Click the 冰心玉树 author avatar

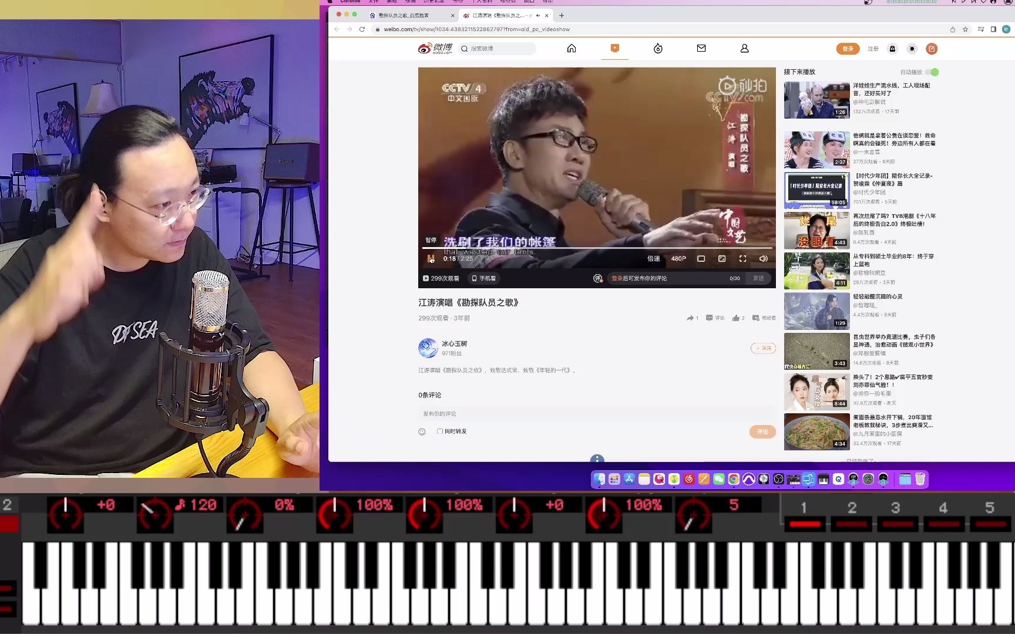coord(428,348)
